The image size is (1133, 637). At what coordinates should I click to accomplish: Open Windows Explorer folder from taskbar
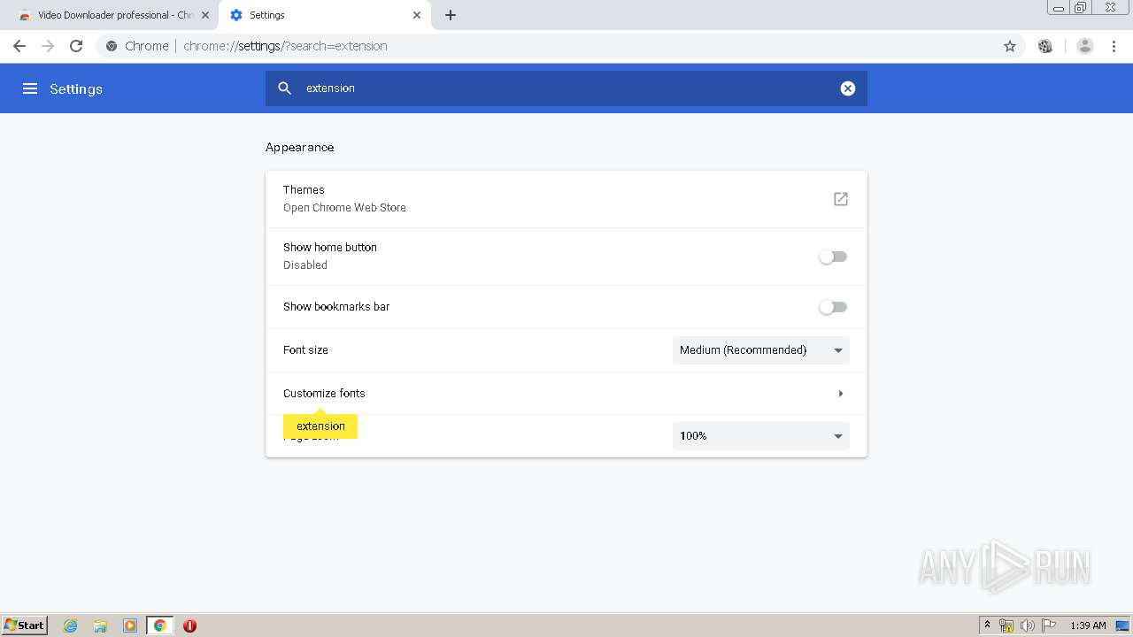point(100,625)
